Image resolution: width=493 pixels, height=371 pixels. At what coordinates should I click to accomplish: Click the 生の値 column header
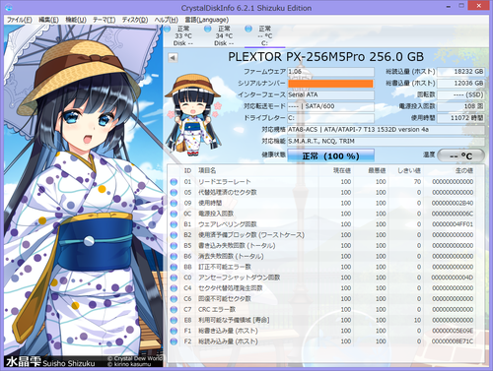(464, 170)
